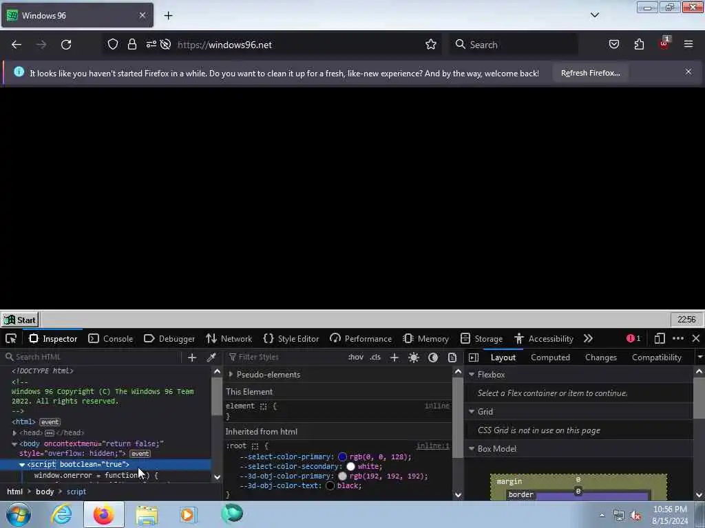Open a new browser tab
The image size is (705, 528).
(x=168, y=16)
